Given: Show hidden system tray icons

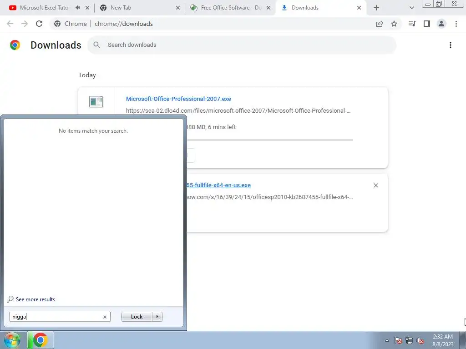Looking at the screenshot, I should pyautogui.click(x=387, y=341).
